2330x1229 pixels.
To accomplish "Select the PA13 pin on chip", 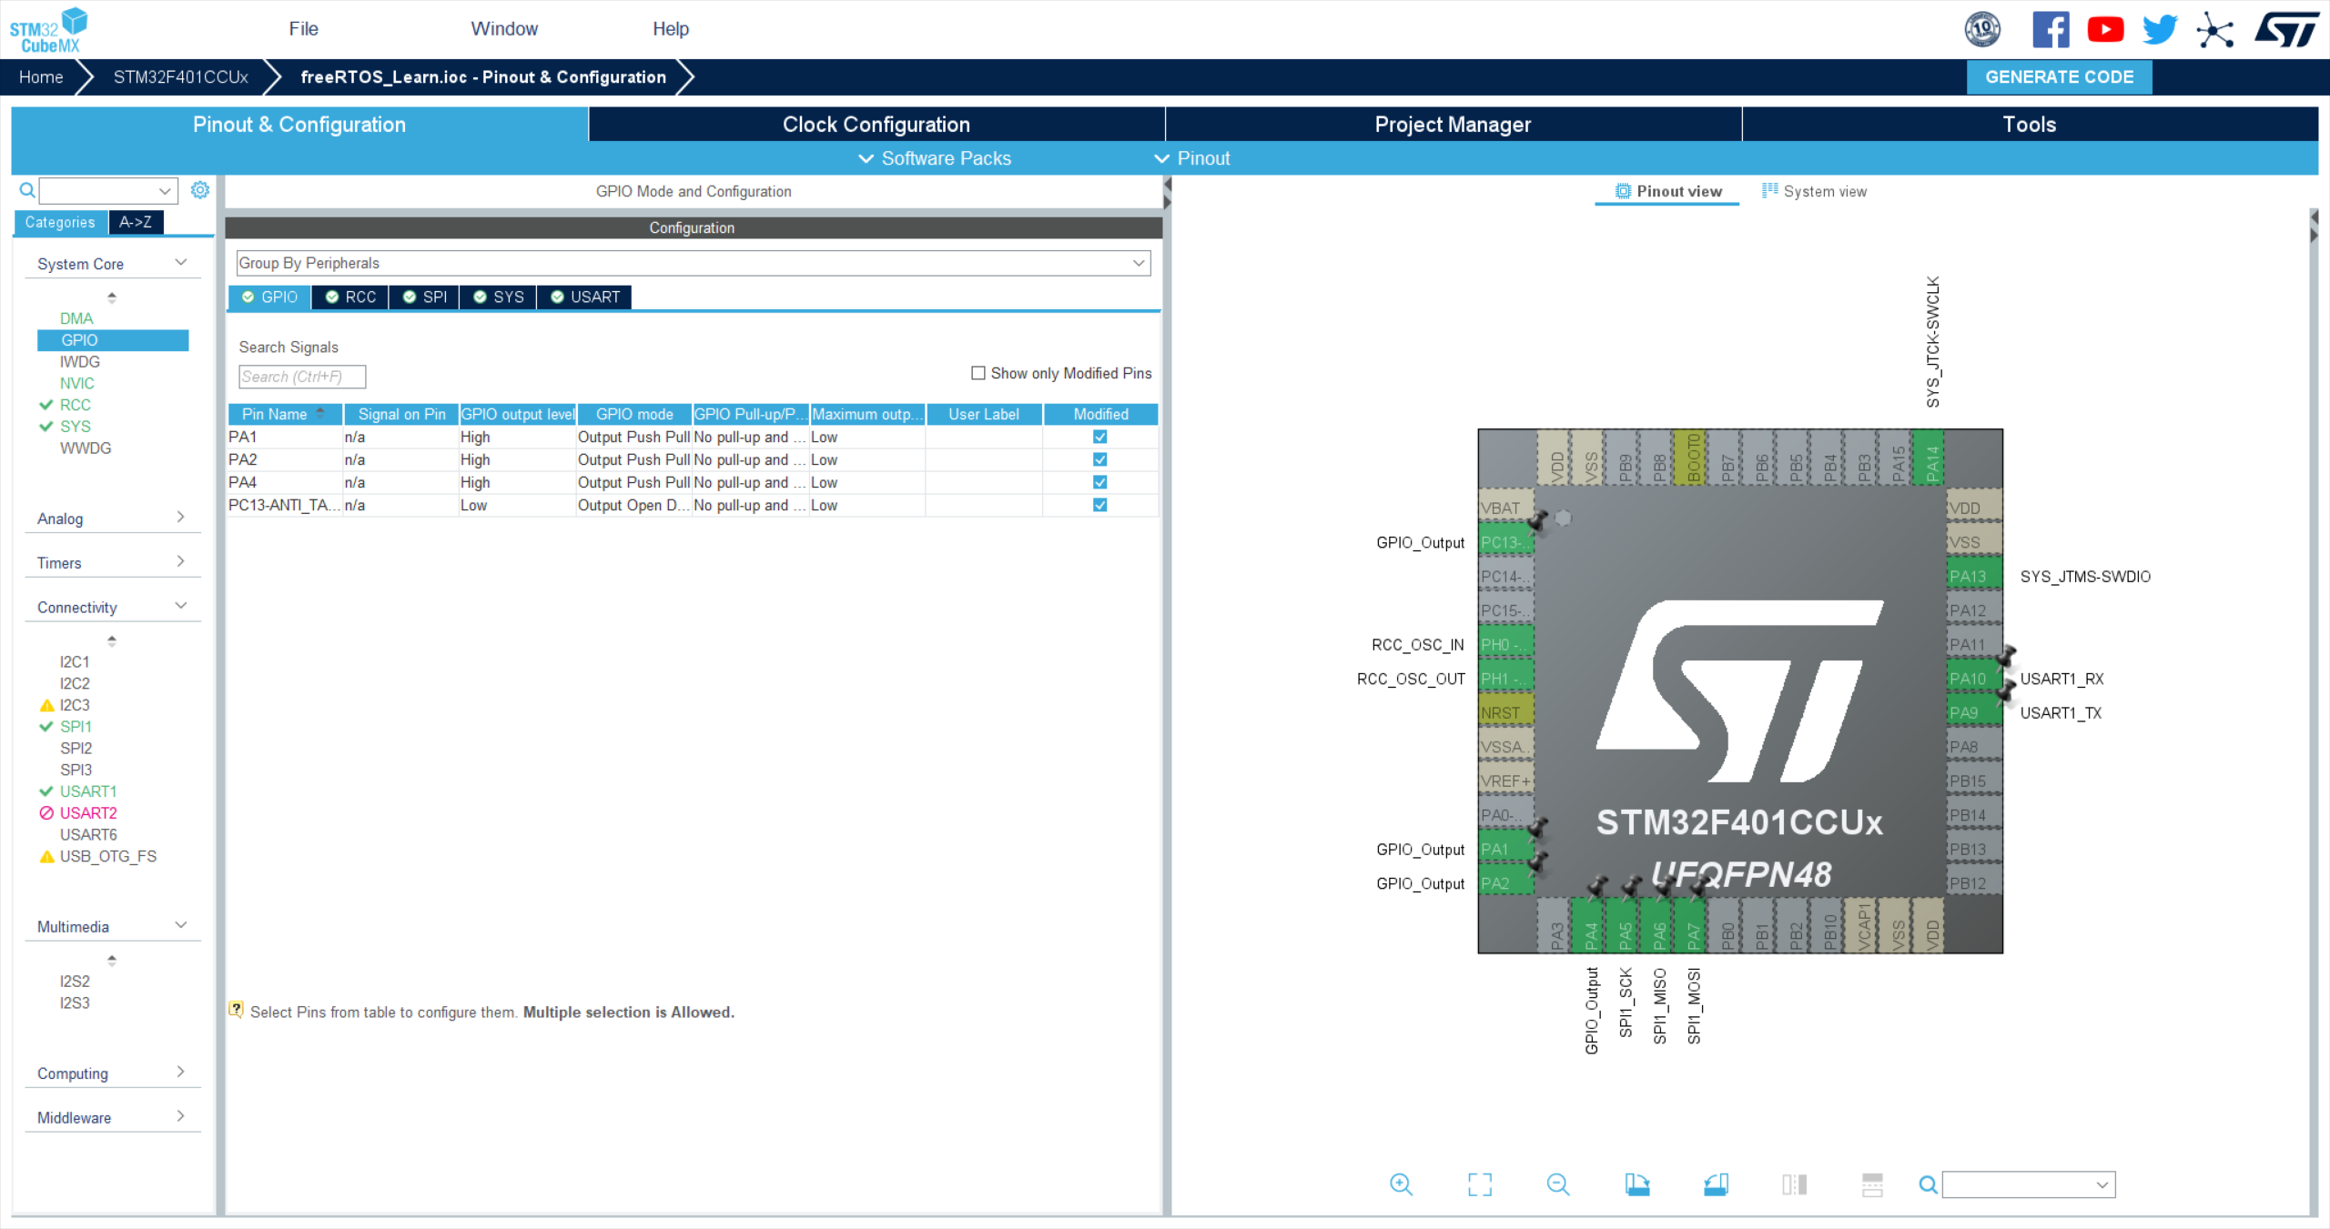I will click(x=1973, y=577).
